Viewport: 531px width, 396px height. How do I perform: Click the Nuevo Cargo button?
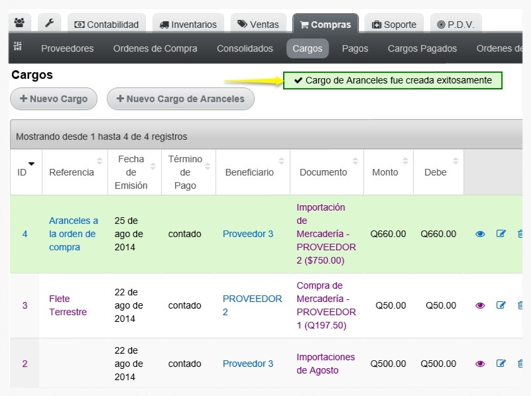(x=54, y=99)
